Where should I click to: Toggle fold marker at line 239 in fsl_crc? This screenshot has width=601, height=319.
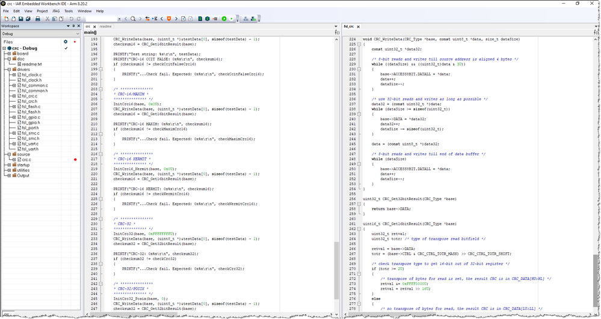(x=359, y=114)
